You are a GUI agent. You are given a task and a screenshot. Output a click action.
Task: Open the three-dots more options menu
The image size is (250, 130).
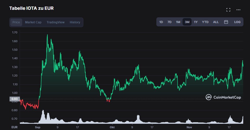[238, 10]
